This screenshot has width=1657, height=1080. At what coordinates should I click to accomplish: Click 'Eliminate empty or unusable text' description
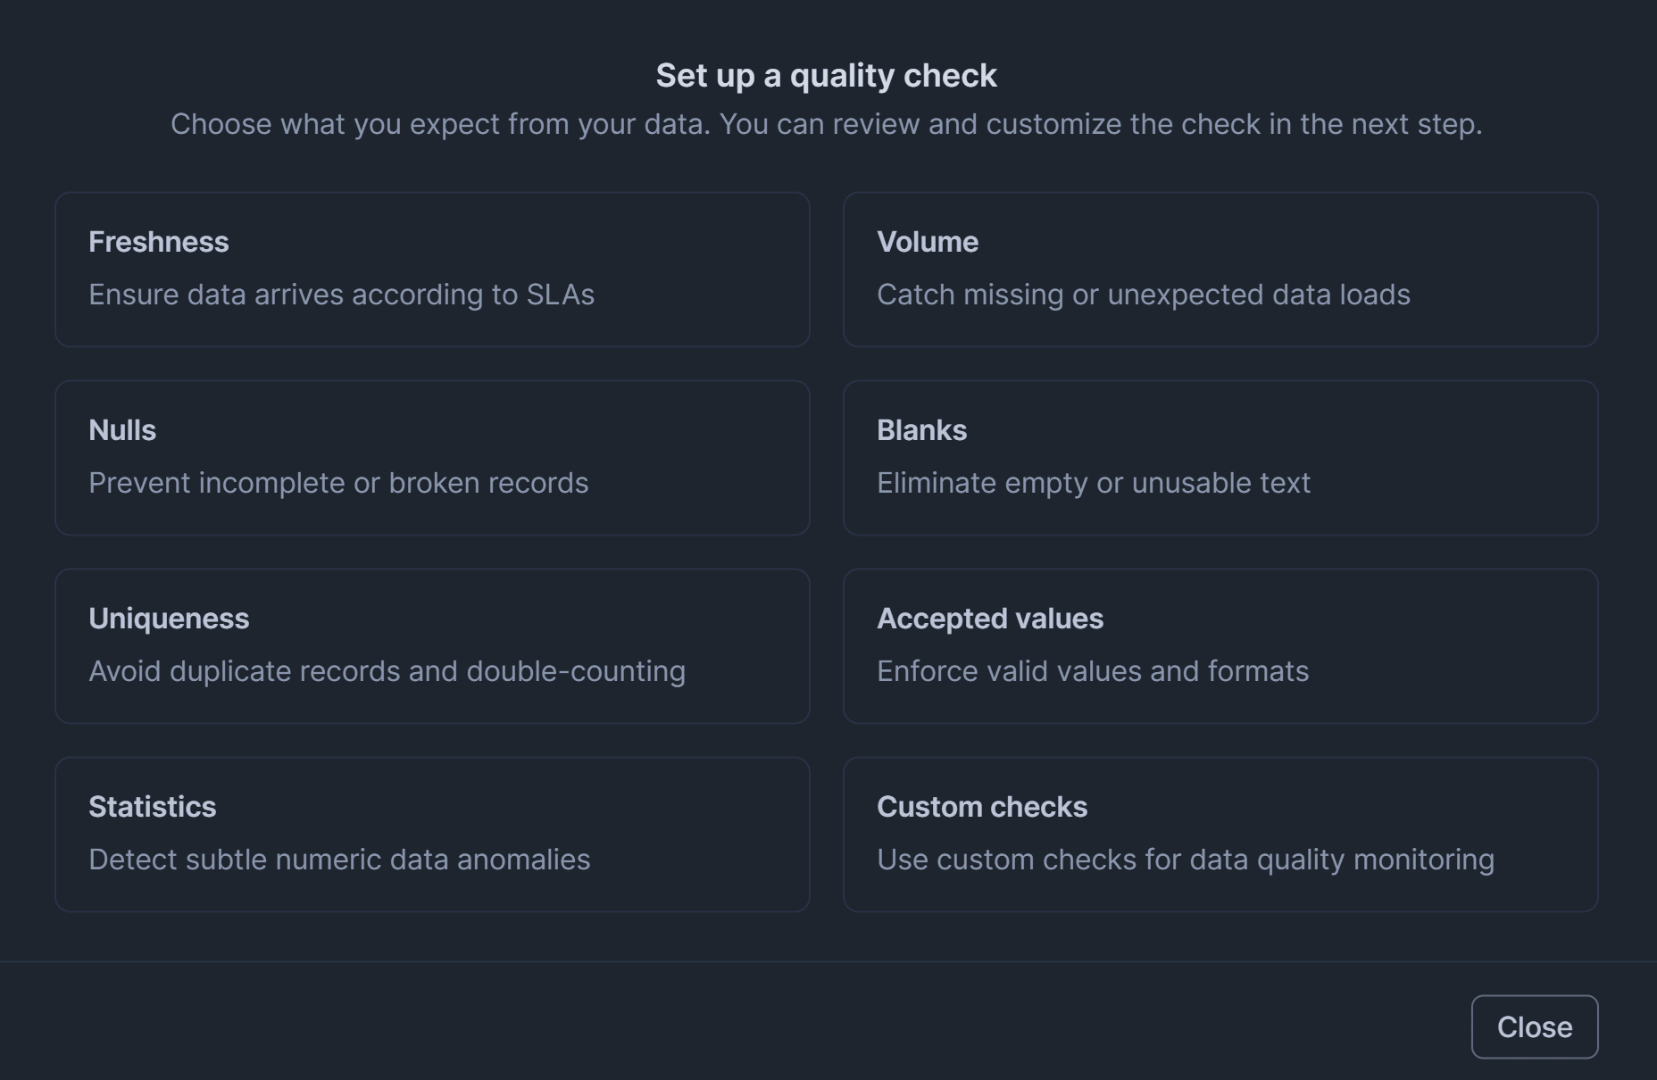tap(1093, 483)
